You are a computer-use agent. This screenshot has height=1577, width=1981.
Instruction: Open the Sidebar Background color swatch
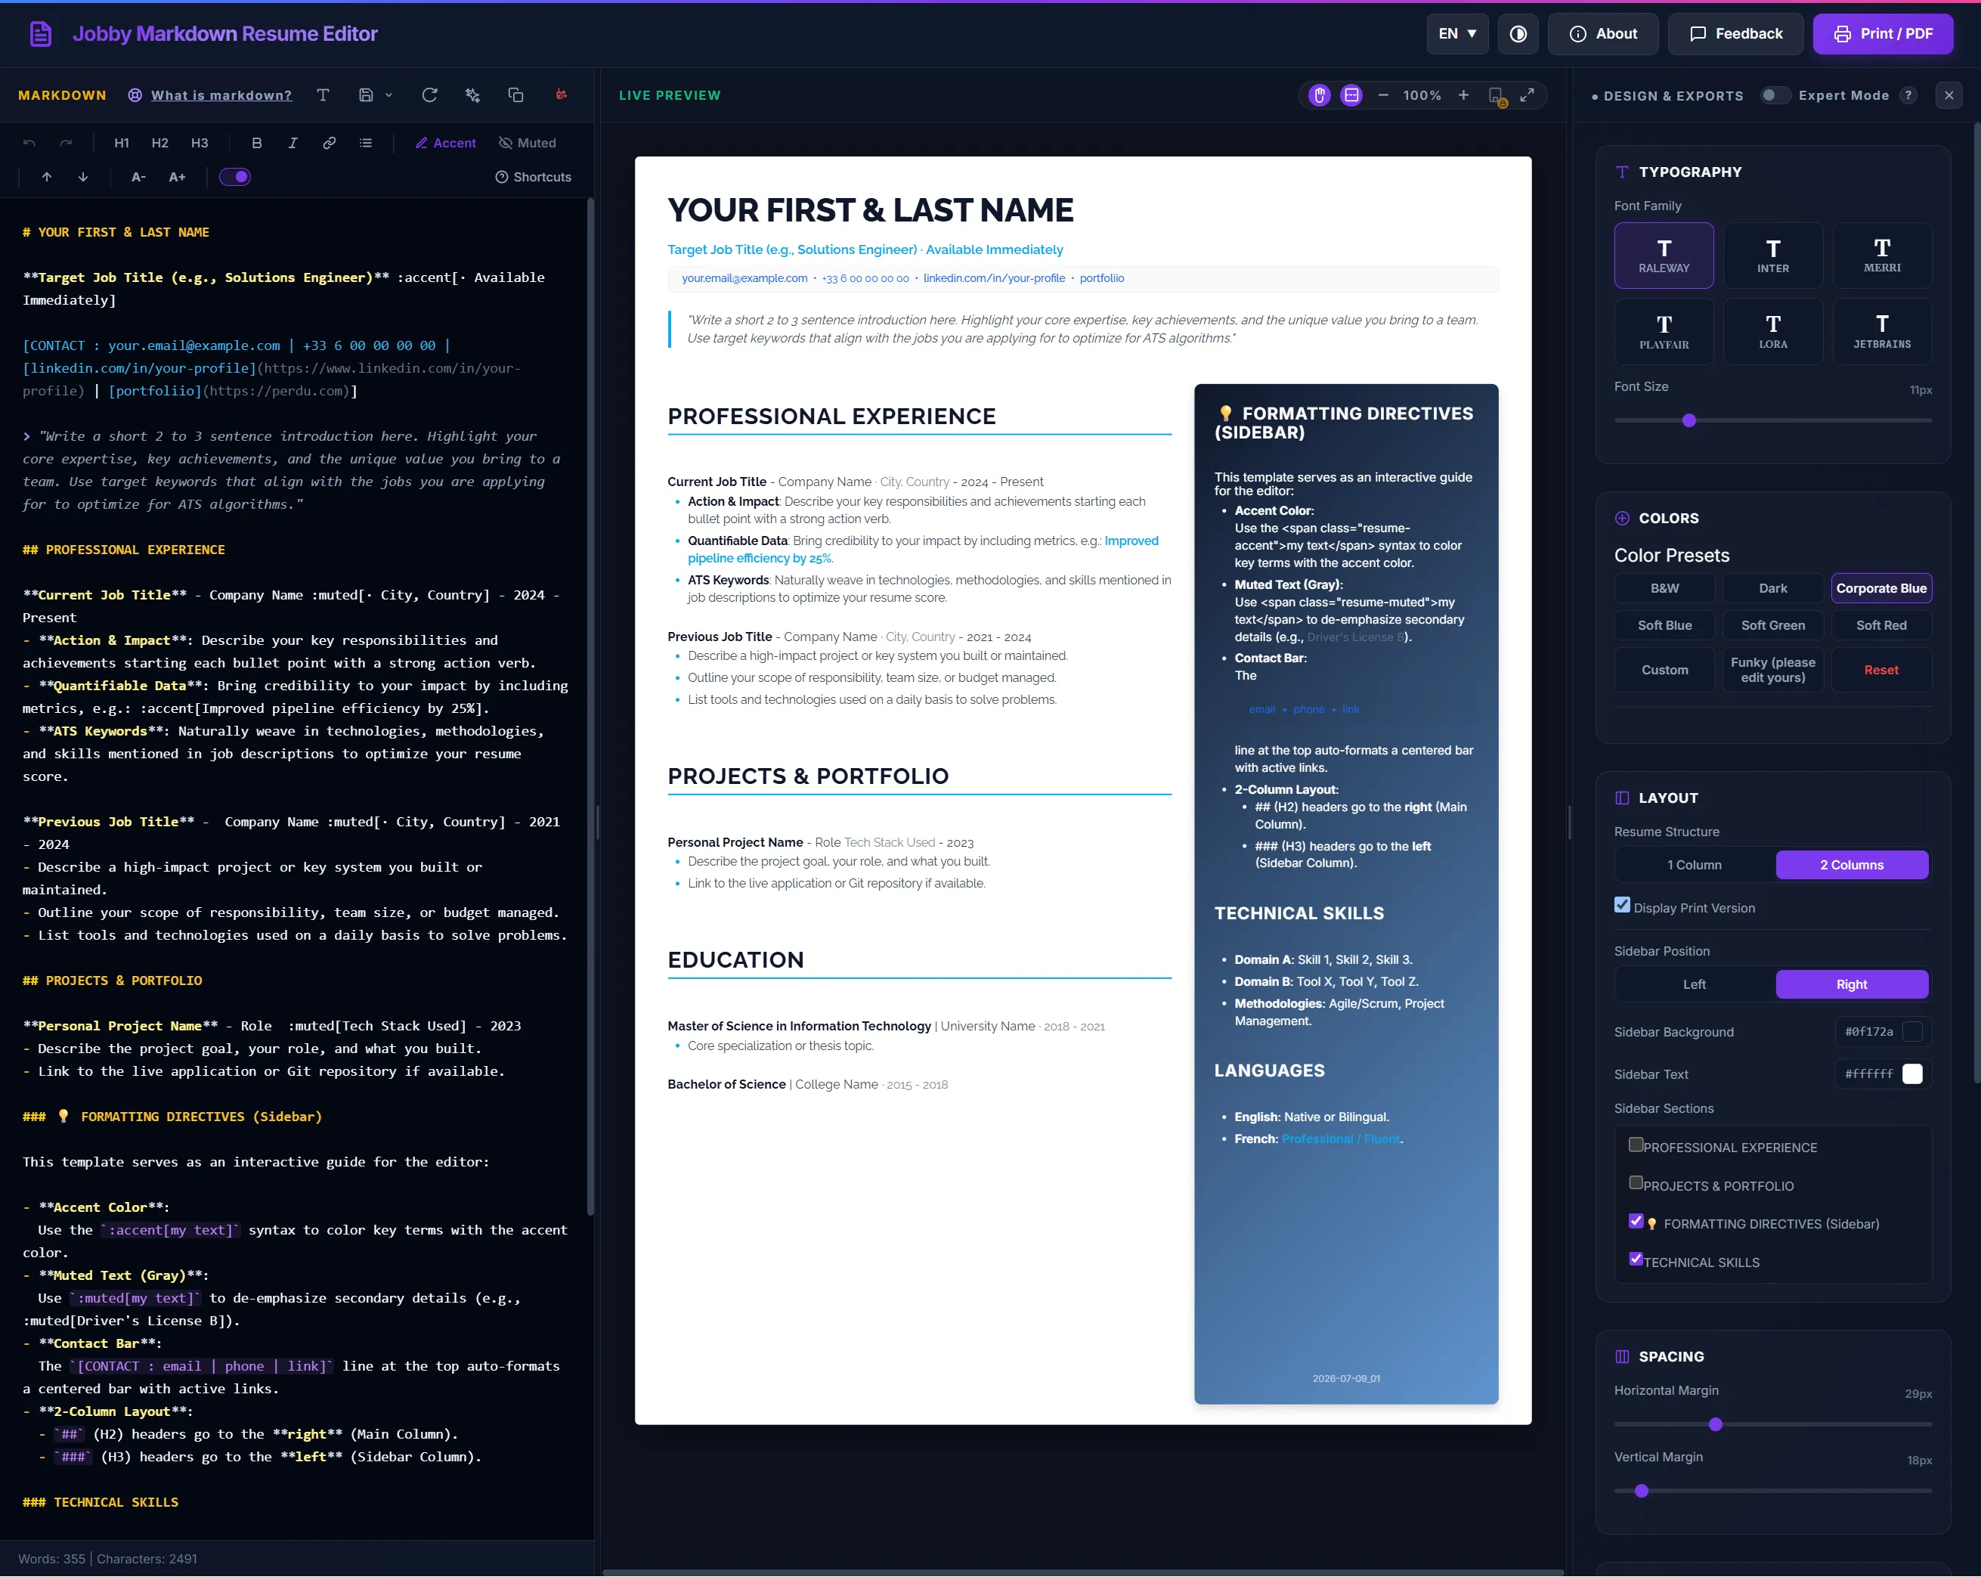click(x=1912, y=1032)
